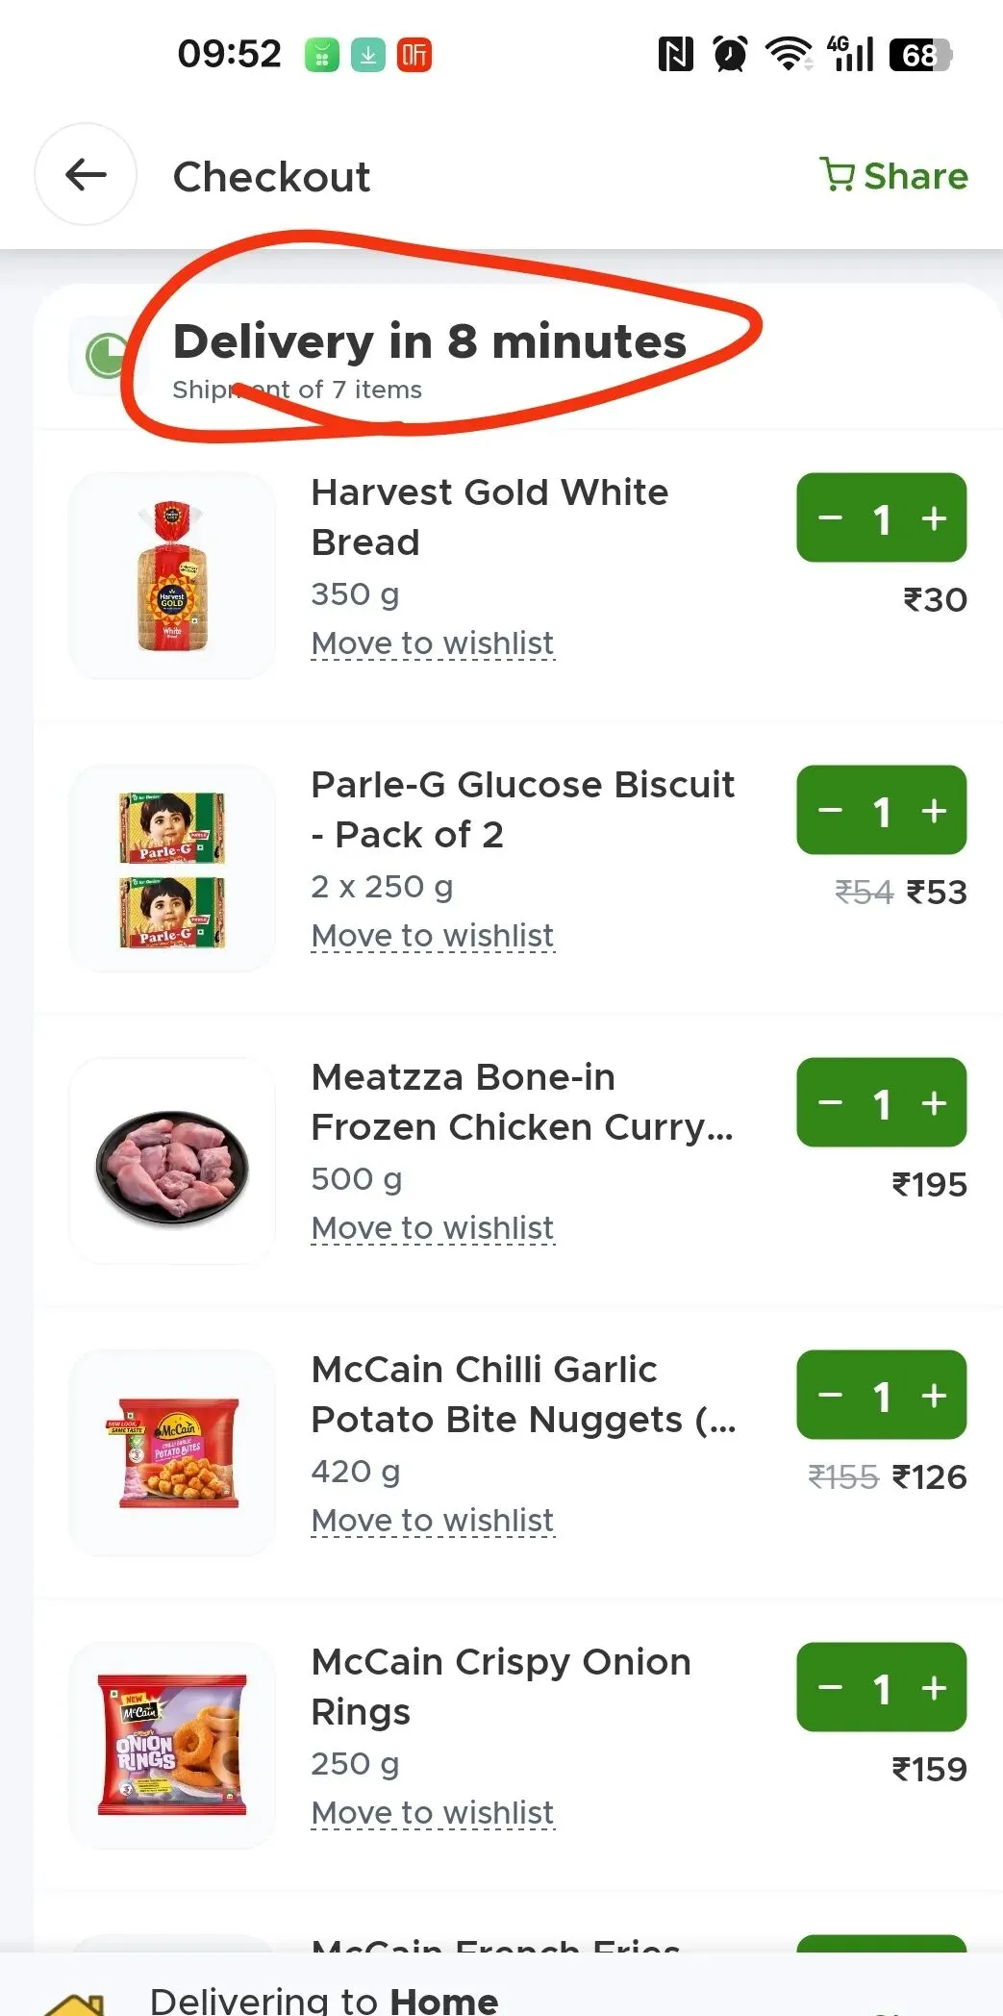
Task: Open the Harvest Gold White Bread thumbnail
Action: tap(172, 576)
